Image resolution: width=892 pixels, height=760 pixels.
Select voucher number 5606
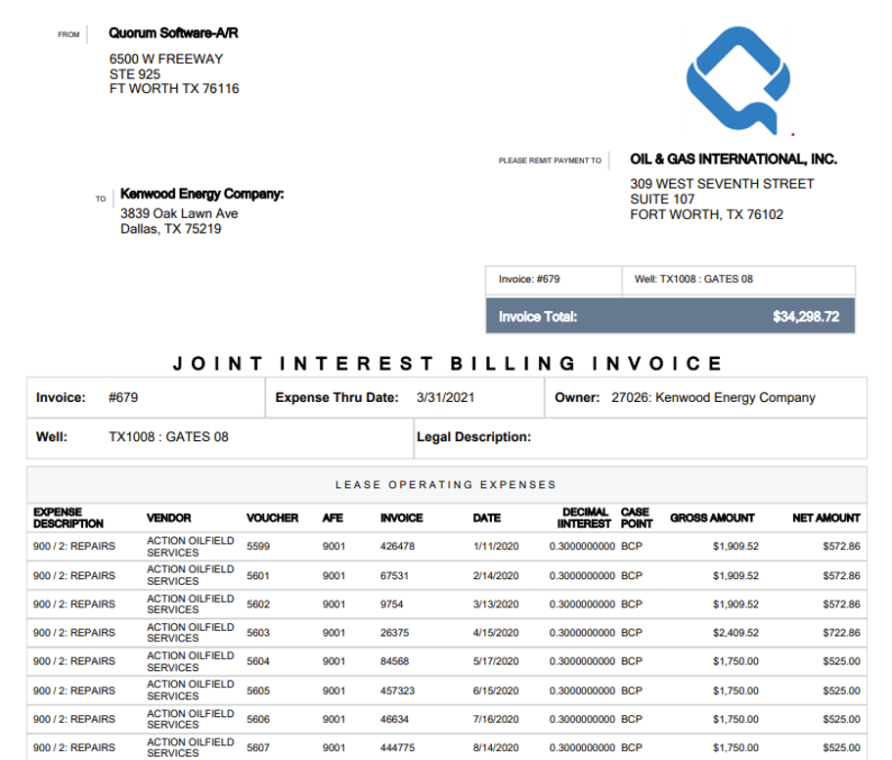point(258,719)
